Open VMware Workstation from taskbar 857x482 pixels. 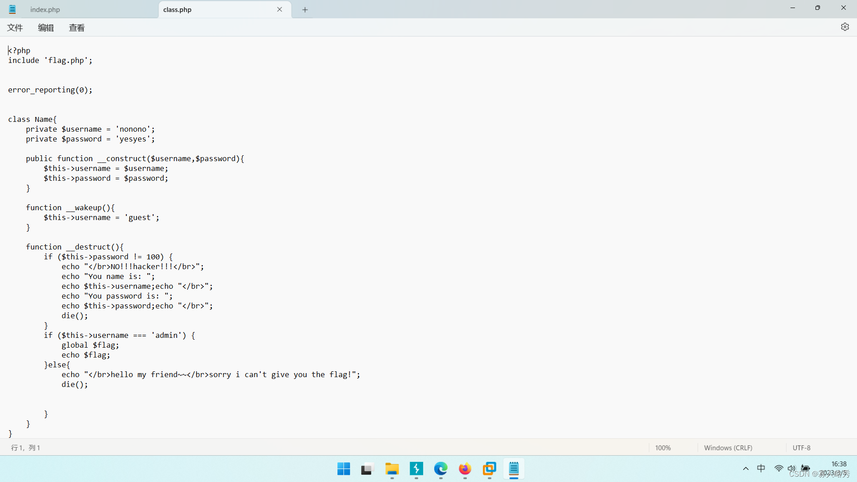pyautogui.click(x=489, y=469)
